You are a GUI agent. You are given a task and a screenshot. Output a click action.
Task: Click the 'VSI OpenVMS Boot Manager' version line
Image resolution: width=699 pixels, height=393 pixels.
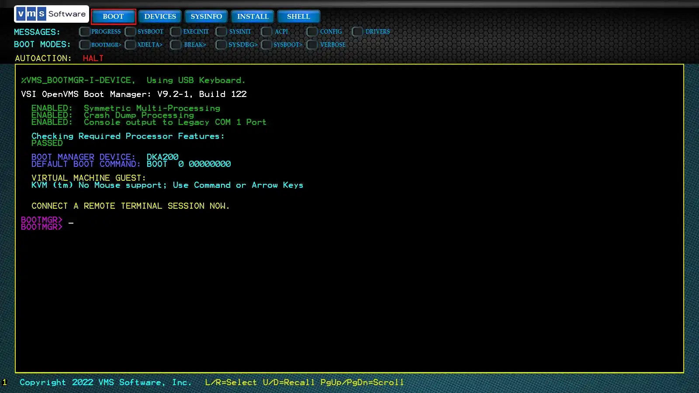tap(134, 94)
